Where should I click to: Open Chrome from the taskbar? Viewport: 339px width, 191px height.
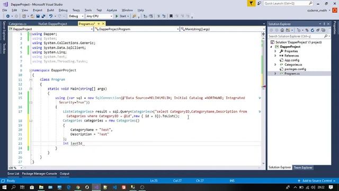click(78, 187)
